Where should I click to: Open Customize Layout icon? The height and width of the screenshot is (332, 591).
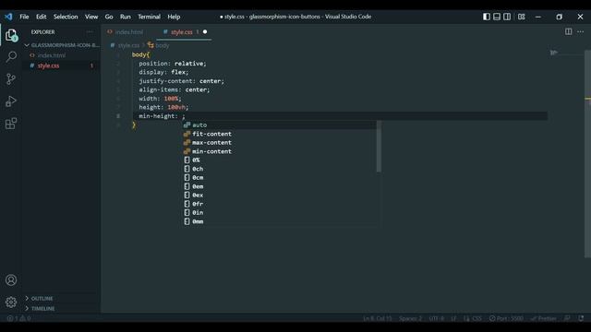pyautogui.click(x=521, y=17)
